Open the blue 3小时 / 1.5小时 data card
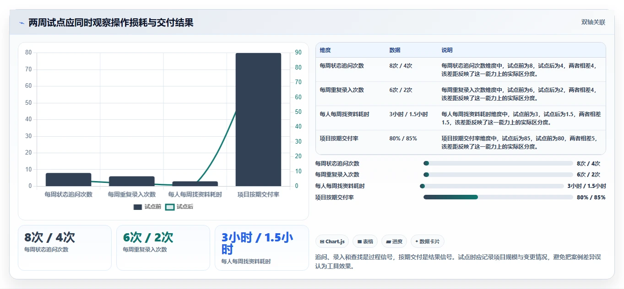Image resolution: width=624 pixels, height=289 pixels. coord(262,248)
